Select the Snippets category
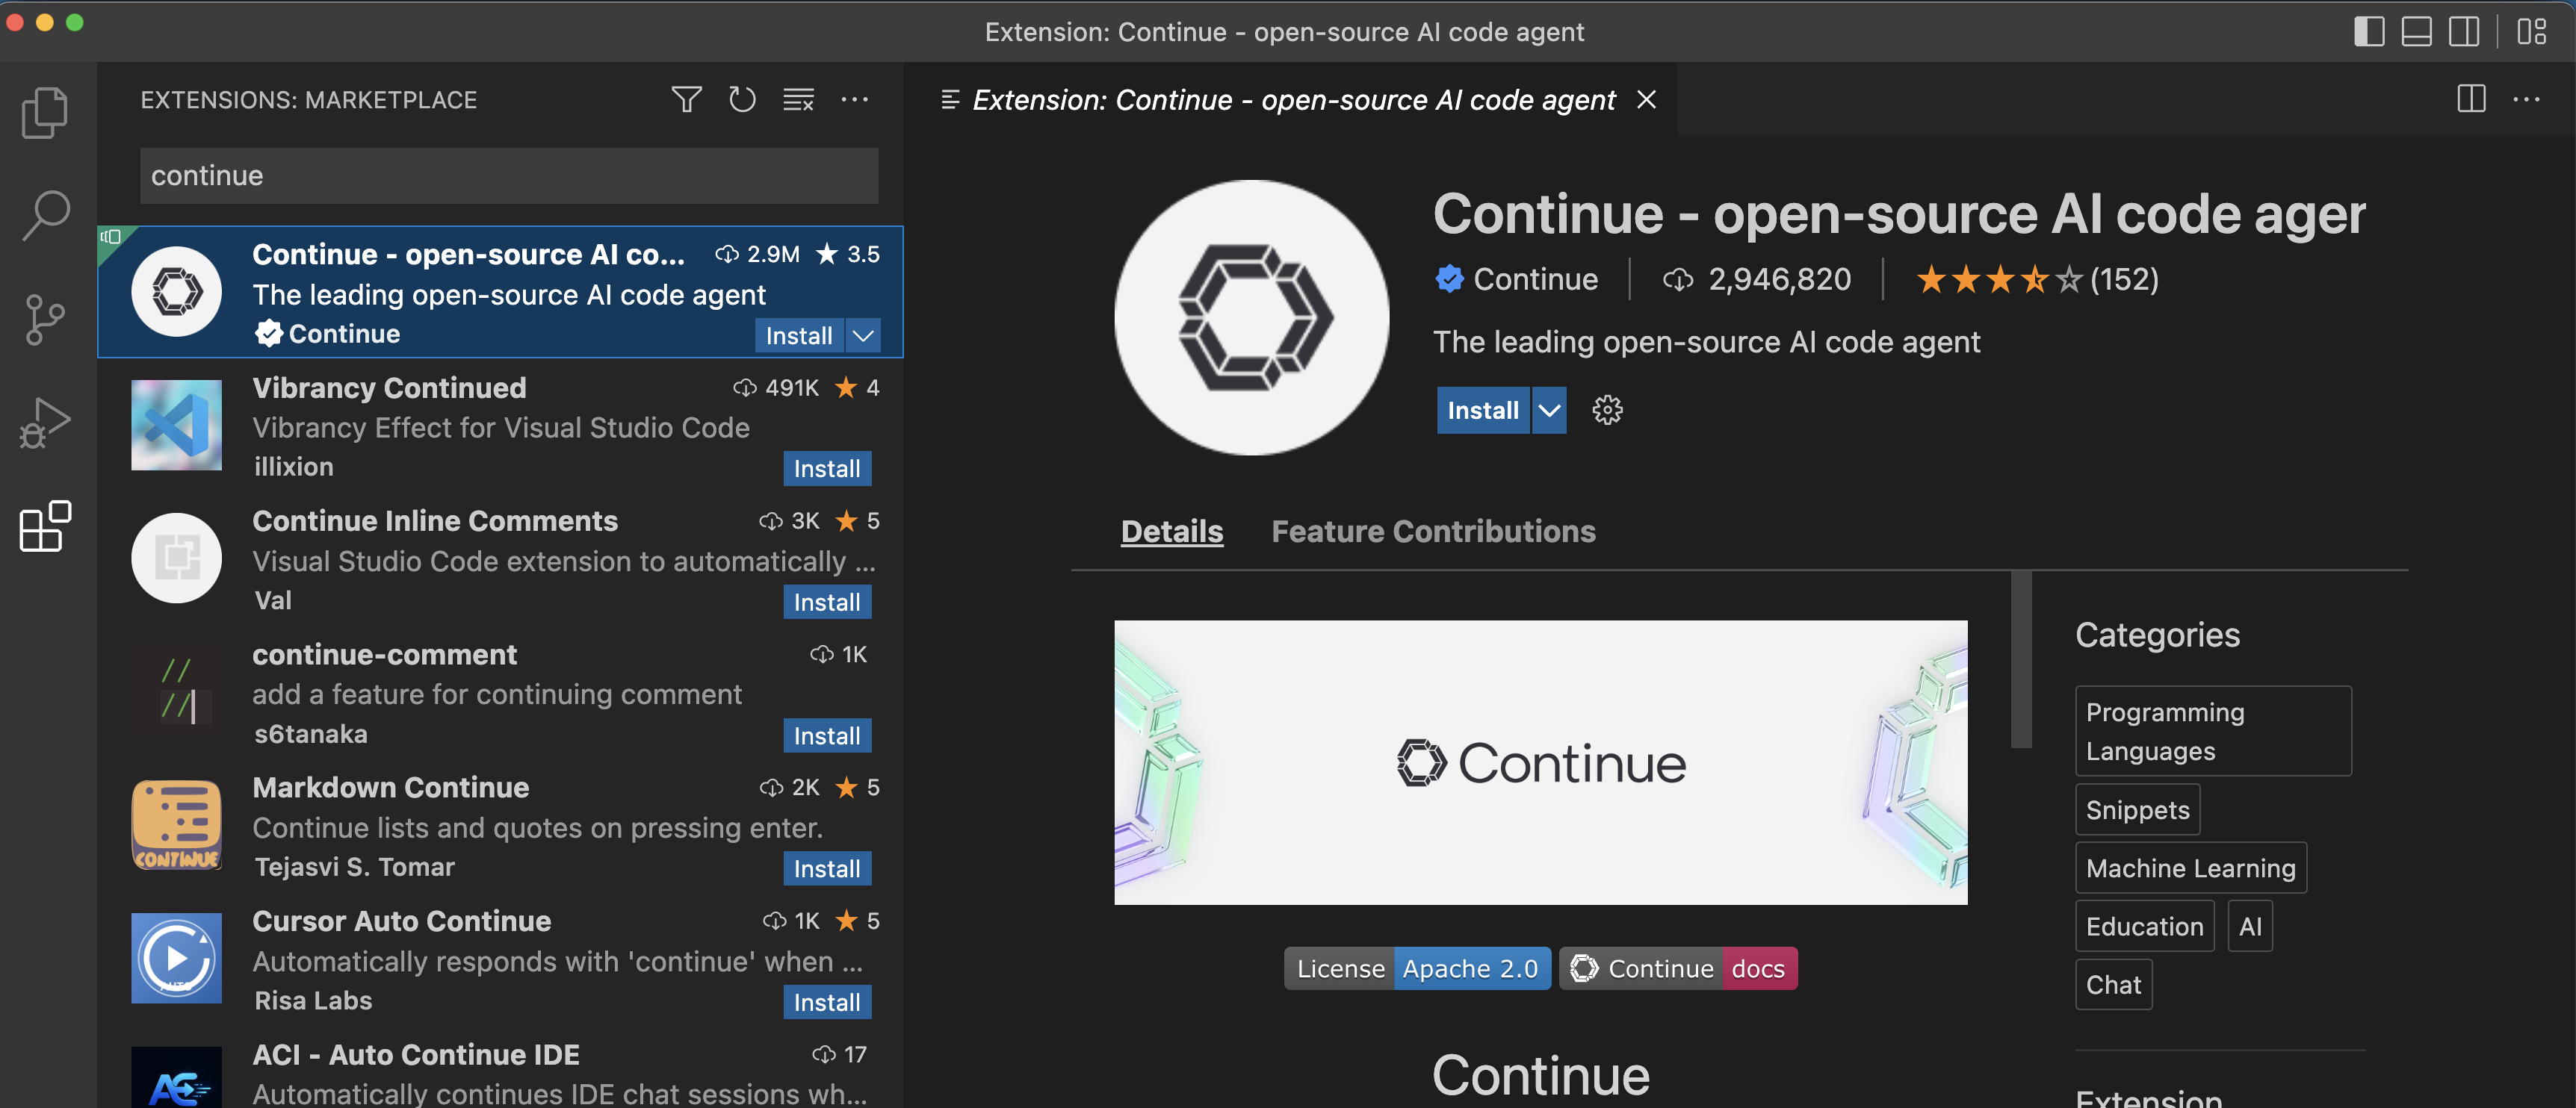2576x1108 pixels. (x=2137, y=810)
